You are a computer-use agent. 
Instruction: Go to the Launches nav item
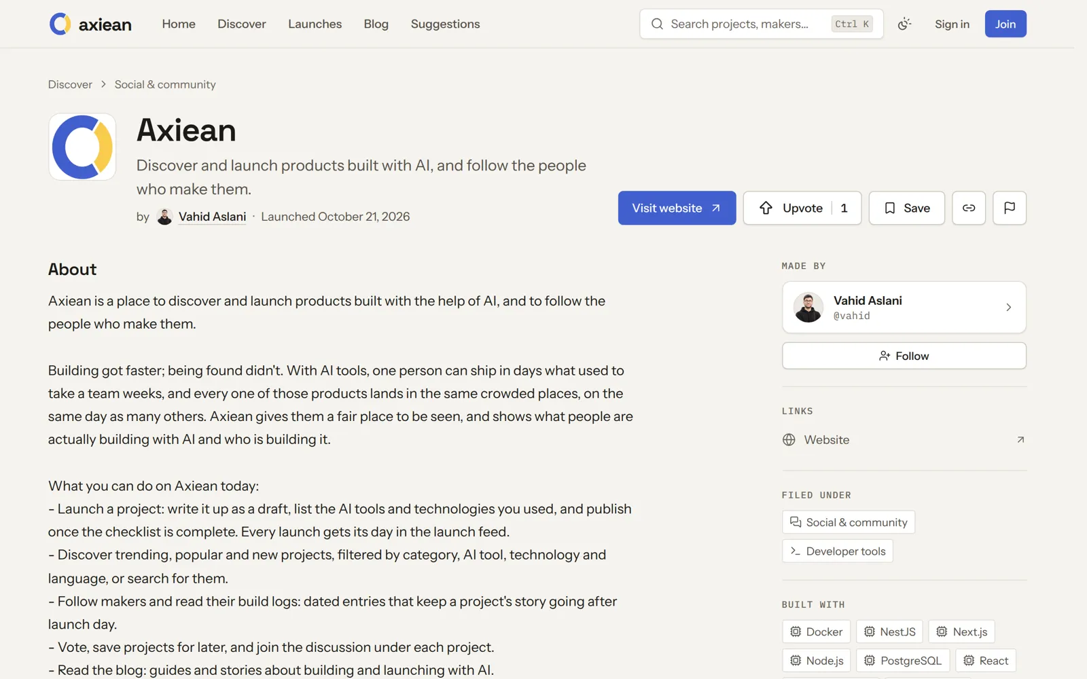(315, 24)
